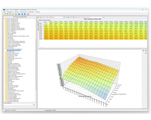Open the Помощь menu
The image size is (151, 120).
[x=37, y=12]
